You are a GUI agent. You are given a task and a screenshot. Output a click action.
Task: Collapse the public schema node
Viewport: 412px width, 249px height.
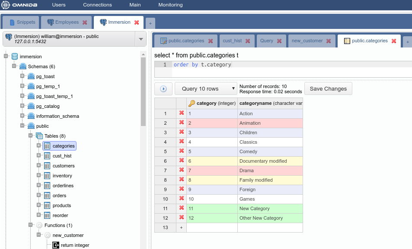[x=22, y=126]
